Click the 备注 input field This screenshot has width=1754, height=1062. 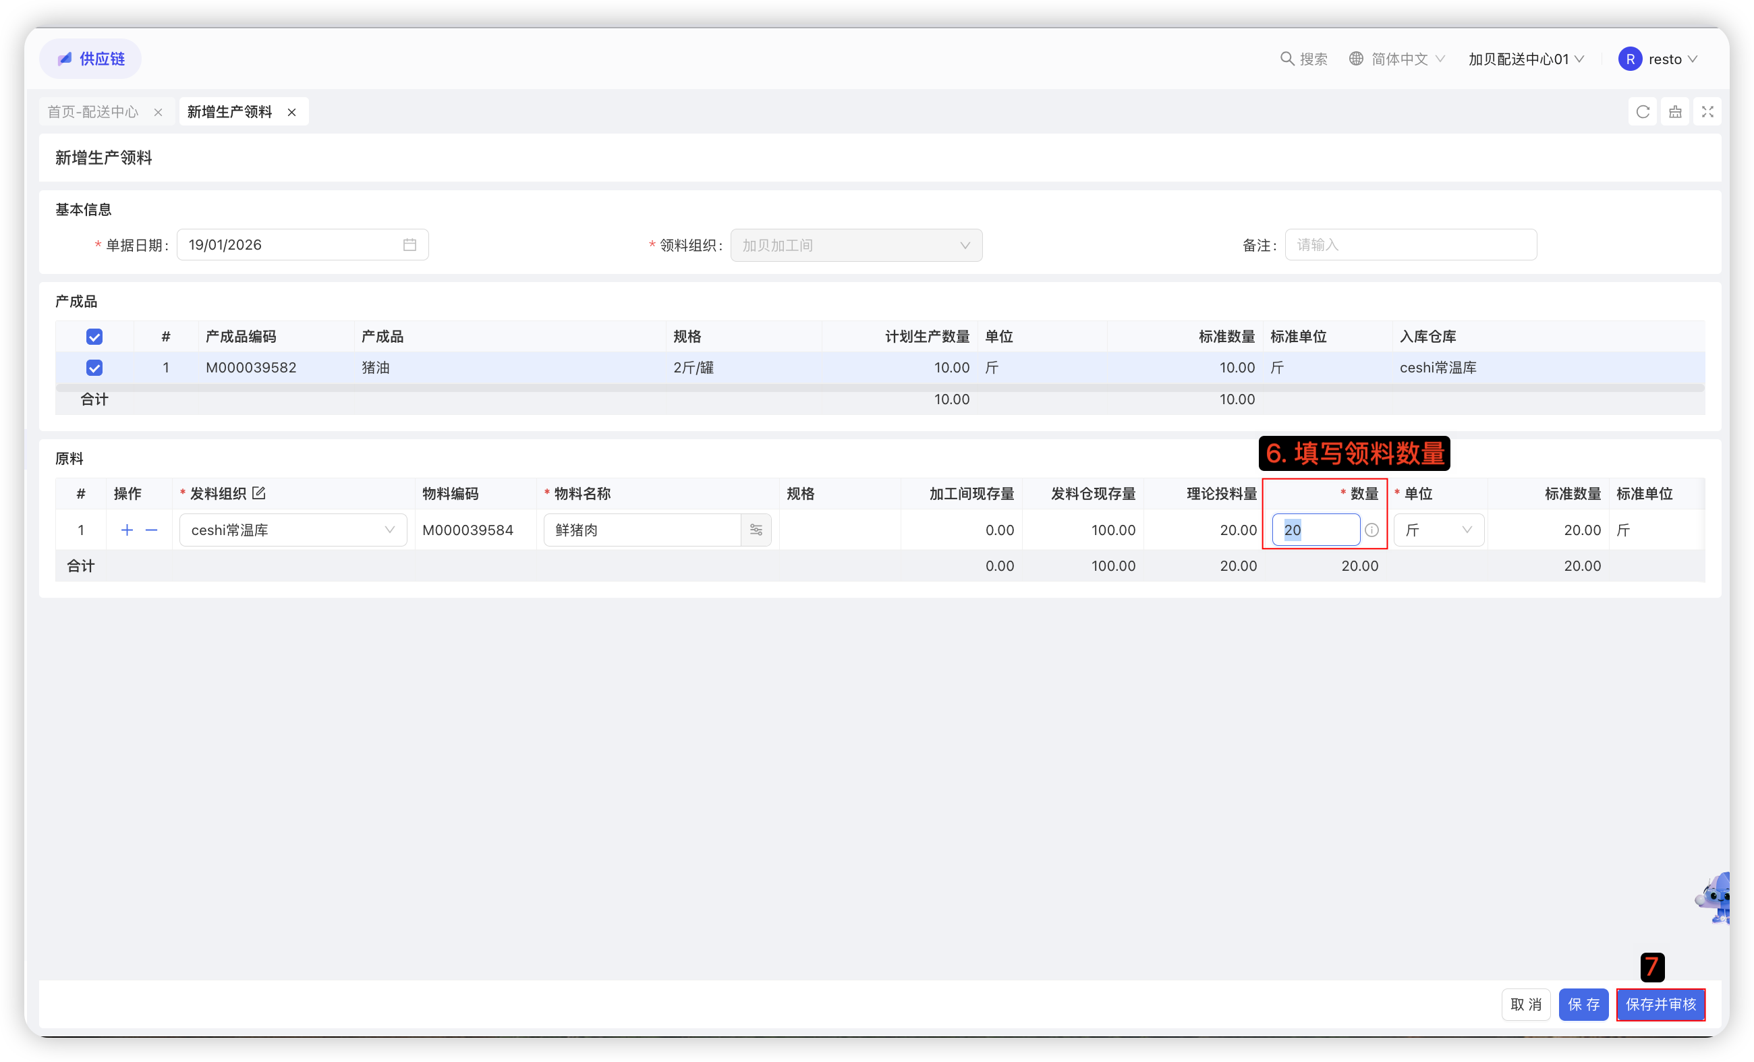click(1409, 245)
